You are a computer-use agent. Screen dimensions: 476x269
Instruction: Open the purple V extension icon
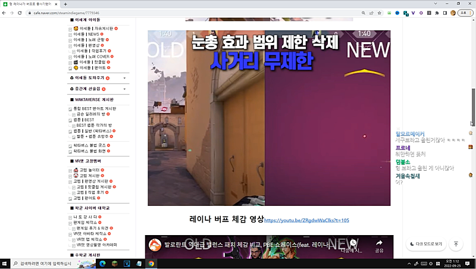[x=413, y=13]
